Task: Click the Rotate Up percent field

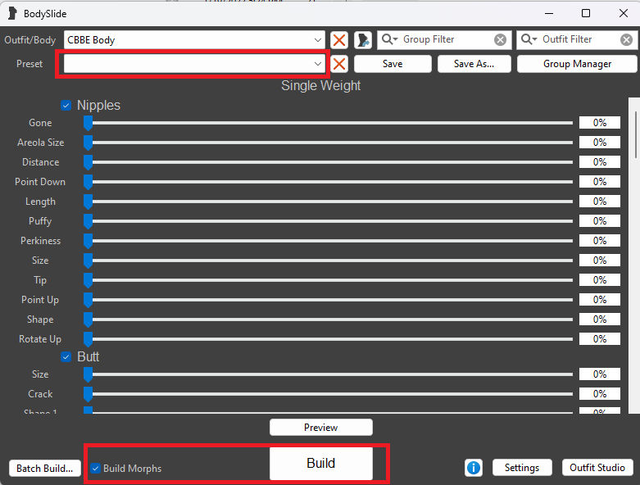Action: [x=600, y=339]
